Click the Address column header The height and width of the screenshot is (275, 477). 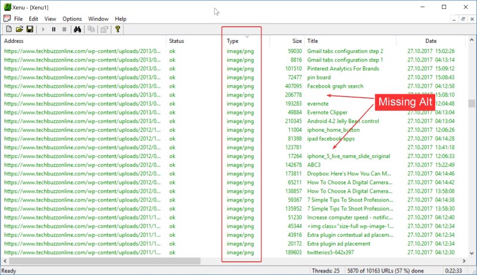15,41
